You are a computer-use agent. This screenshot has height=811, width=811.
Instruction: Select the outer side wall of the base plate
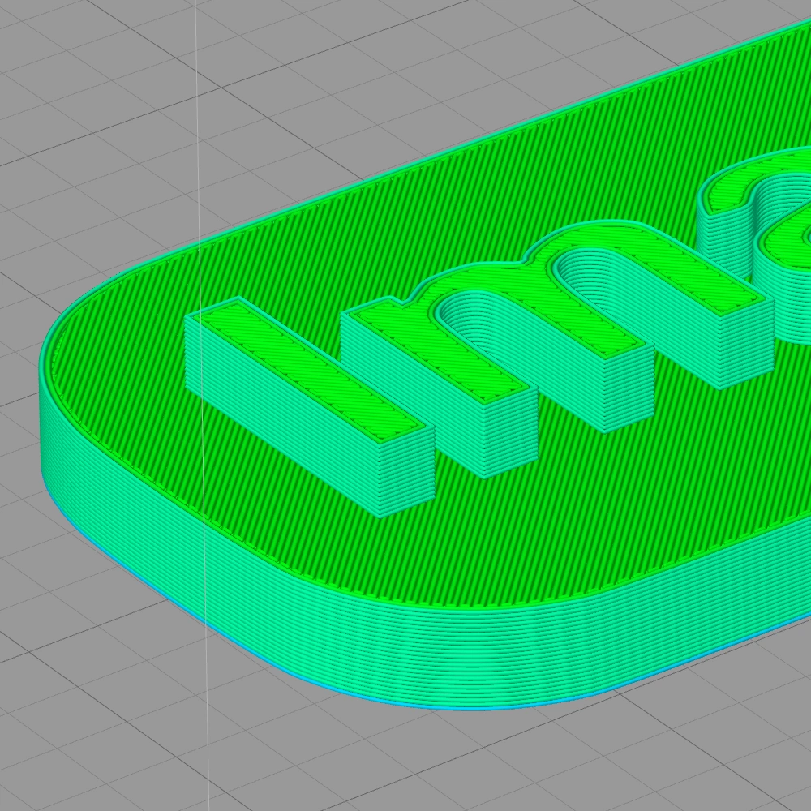tap(405, 641)
